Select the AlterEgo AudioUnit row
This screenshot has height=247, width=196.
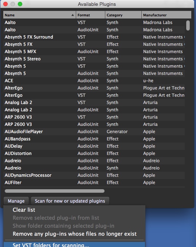[94, 88]
